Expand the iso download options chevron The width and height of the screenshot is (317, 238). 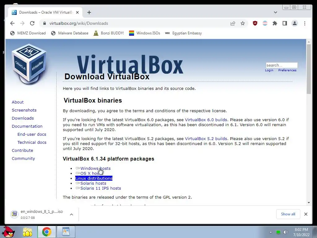[x=72, y=214]
